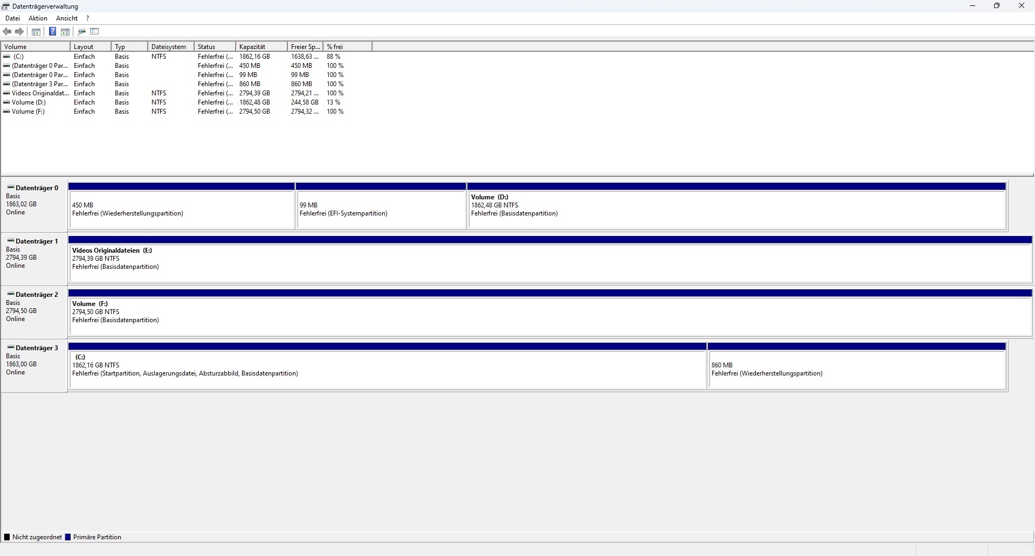Close the Datenträgerverwaltung window
The width and height of the screenshot is (1035, 556).
[x=1022, y=6]
